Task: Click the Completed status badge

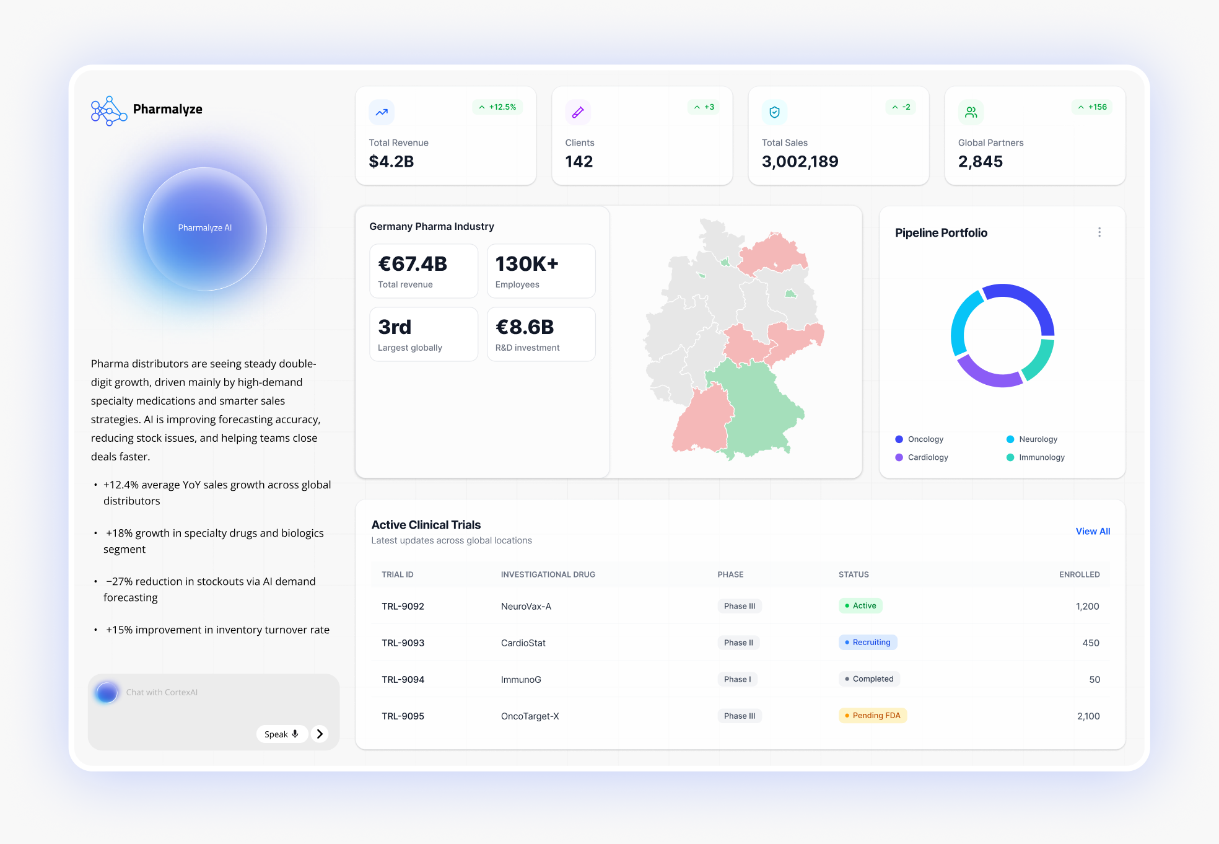Action: point(869,679)
